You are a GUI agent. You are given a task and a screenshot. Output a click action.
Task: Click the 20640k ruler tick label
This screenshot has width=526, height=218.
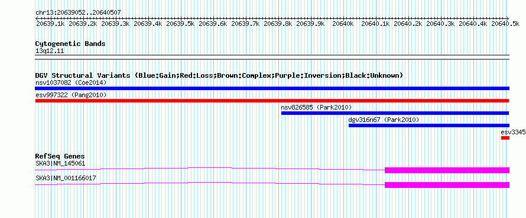click(343, 24)
